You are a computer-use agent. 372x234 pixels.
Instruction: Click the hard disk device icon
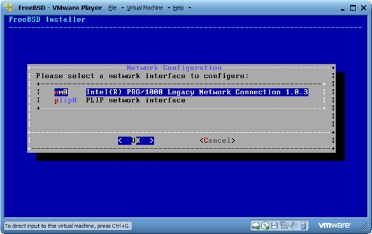click(x=255, y=226)
